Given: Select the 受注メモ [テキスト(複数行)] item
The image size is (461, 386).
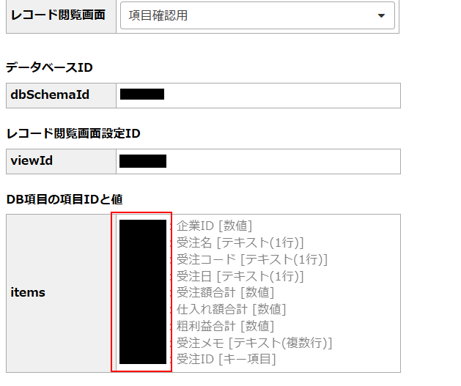Looking at the screenshot, I should point(254,343).
